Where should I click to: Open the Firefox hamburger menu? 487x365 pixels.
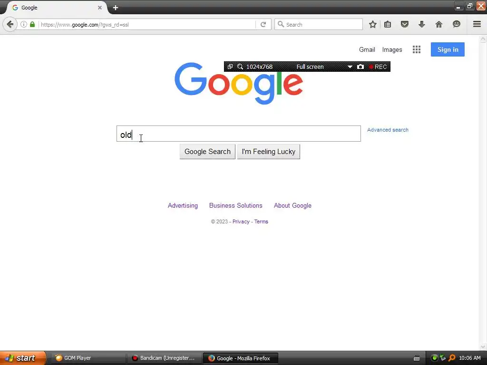click(x=477, y=24)
